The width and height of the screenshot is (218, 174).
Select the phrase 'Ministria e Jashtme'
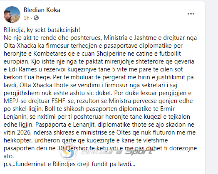[x=130, y=38]
